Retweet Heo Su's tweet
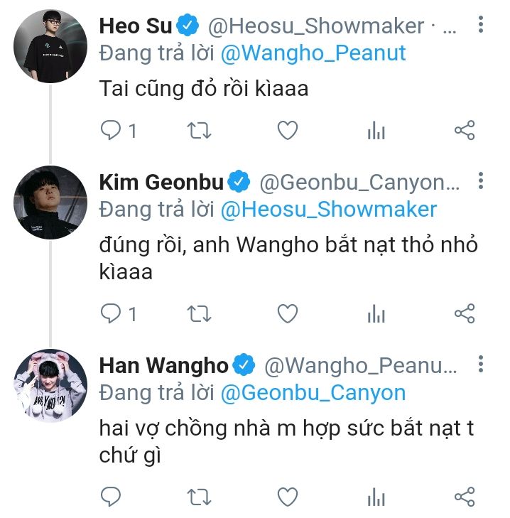 point(199,130)
